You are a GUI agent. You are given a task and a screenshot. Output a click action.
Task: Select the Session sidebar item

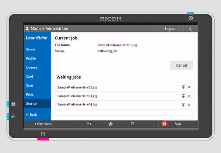pos(37,104)
